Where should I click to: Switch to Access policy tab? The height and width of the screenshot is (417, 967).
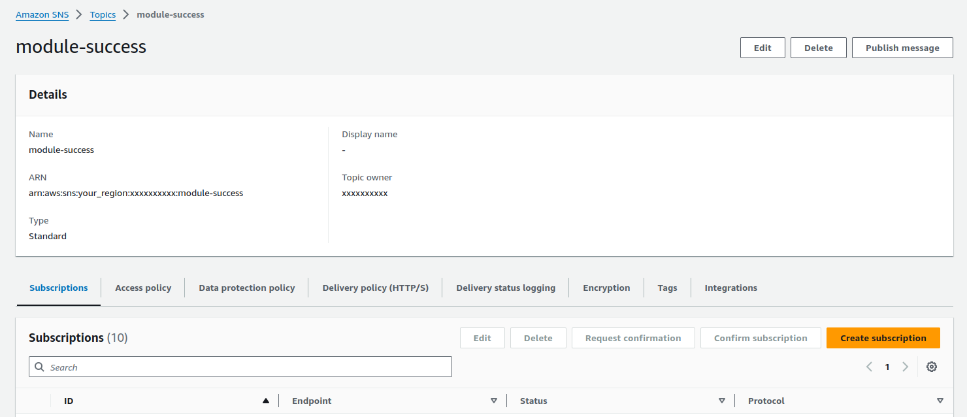tap(143, 288)
